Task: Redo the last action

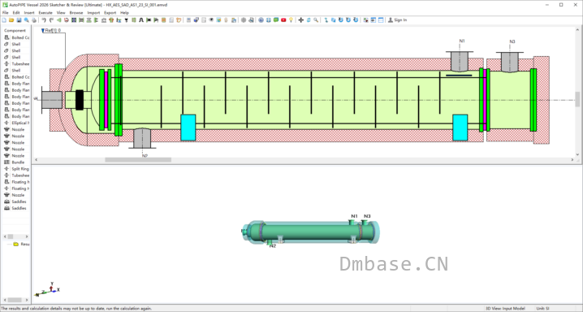Action: (x=51, y=20)
